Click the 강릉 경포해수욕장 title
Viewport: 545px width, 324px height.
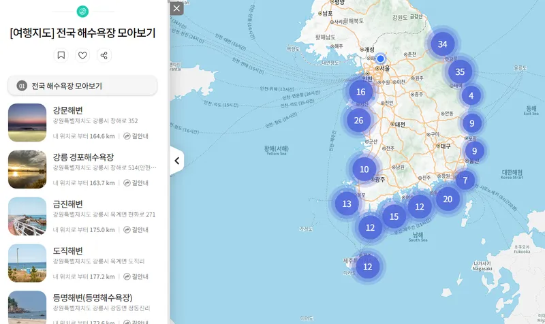pyautogui.click(x=83, y=157)
